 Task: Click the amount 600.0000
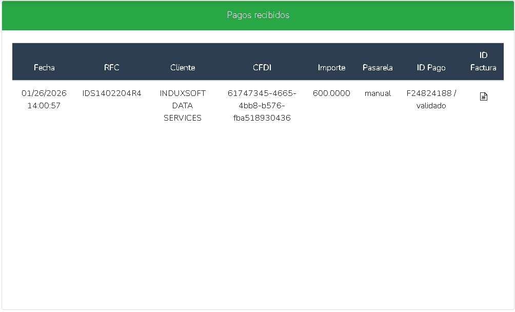[x=331, y=93]
